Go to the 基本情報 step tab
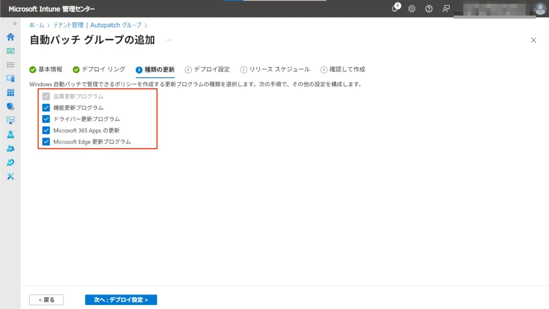Screen dimensions: 549x309 coord(46,69)
